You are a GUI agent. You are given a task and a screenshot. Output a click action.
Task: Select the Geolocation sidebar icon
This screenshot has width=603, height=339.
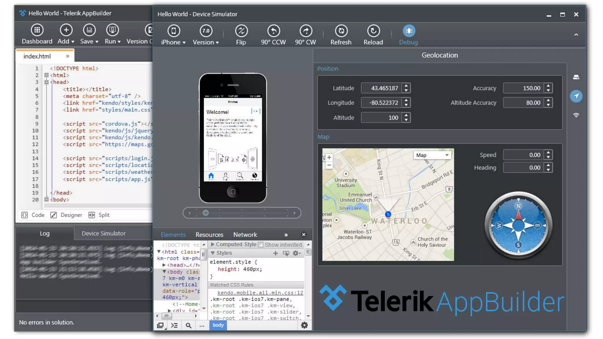tap(576, 96)
